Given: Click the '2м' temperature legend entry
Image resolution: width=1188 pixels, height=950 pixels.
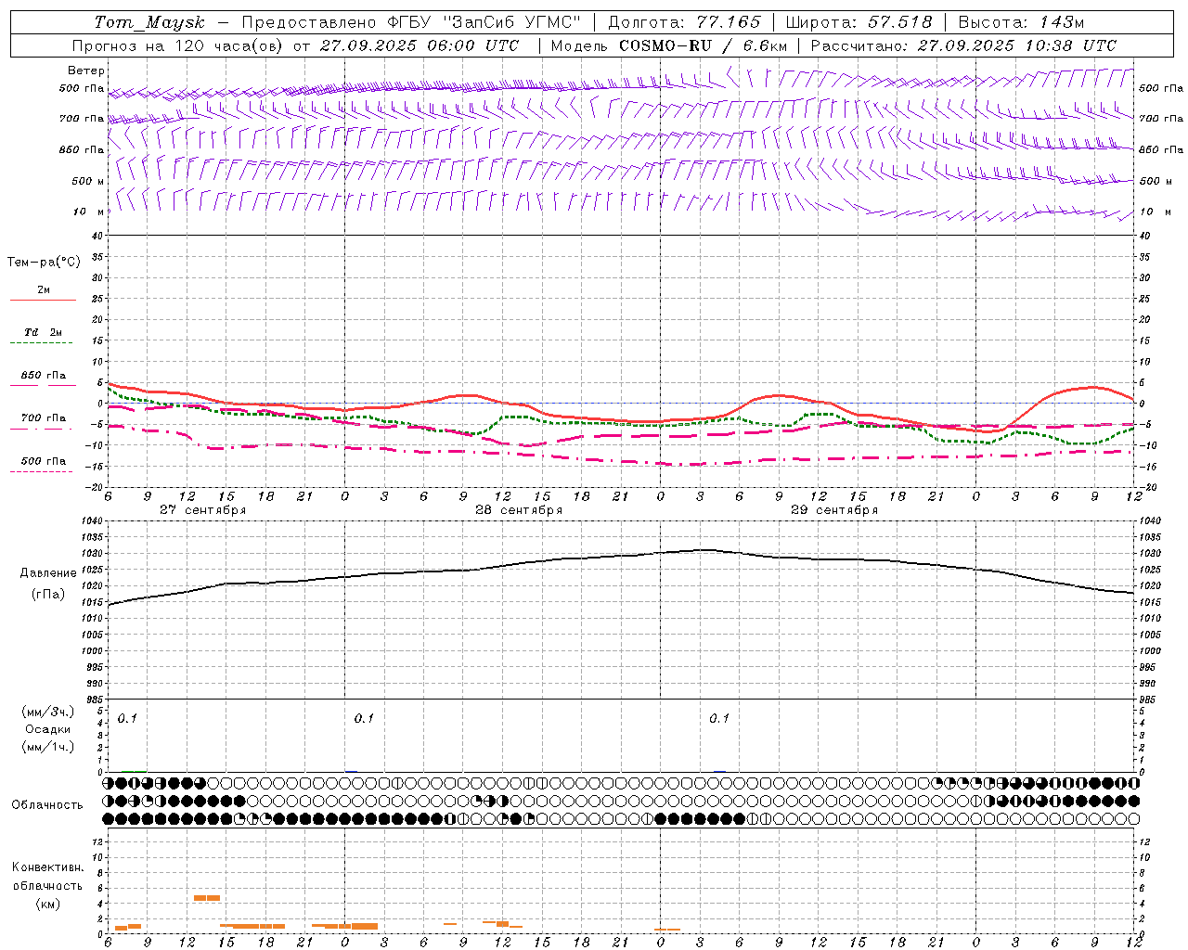Looking at the screenshot, I should coord(44,290).
